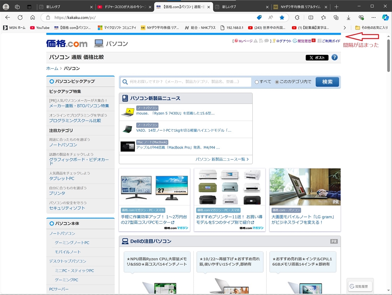Open the デスクトップパソコン sidebar link
This screenshot has height=295, width=392.
click(67, 261)
